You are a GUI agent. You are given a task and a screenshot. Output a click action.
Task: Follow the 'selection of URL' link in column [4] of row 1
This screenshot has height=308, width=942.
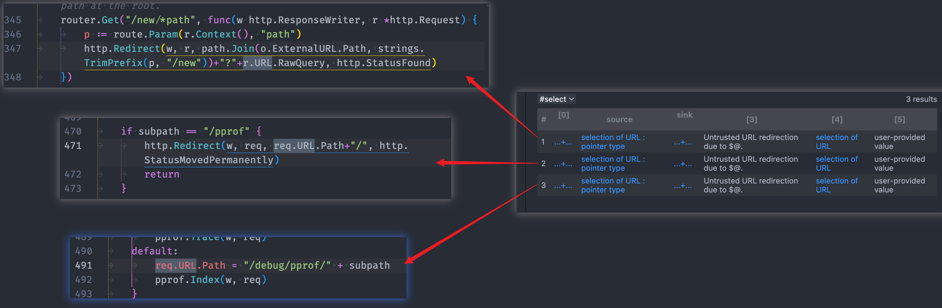[x=836, y=141]
